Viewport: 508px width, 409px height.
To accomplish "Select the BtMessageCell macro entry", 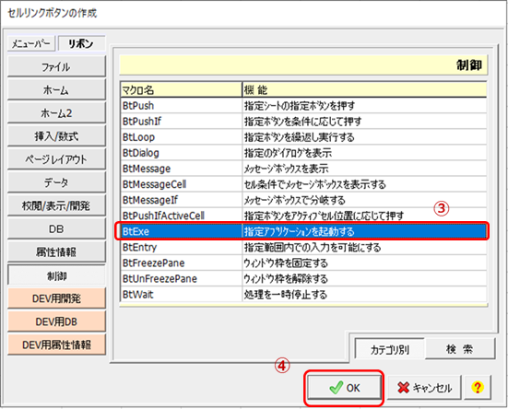I will pyautogui.click(x=303, y=184).
